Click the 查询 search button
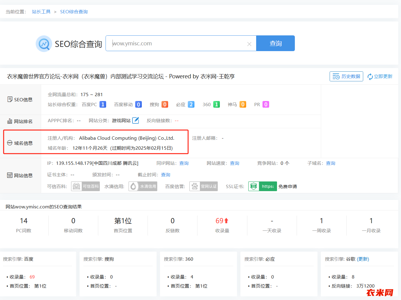The width and height of the screenshot is (401, 300). coord(275,43)
